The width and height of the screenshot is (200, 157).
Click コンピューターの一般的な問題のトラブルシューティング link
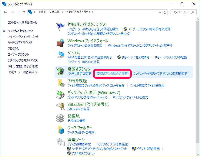point(98,34)
